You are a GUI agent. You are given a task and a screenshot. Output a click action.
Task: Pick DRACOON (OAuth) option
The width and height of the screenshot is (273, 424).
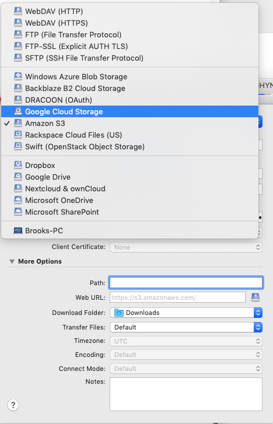pos(130,100)
